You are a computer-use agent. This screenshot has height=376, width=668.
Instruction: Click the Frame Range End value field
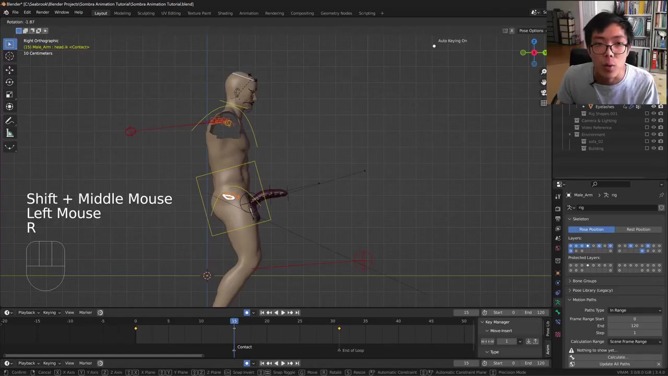tap(635, 326)
